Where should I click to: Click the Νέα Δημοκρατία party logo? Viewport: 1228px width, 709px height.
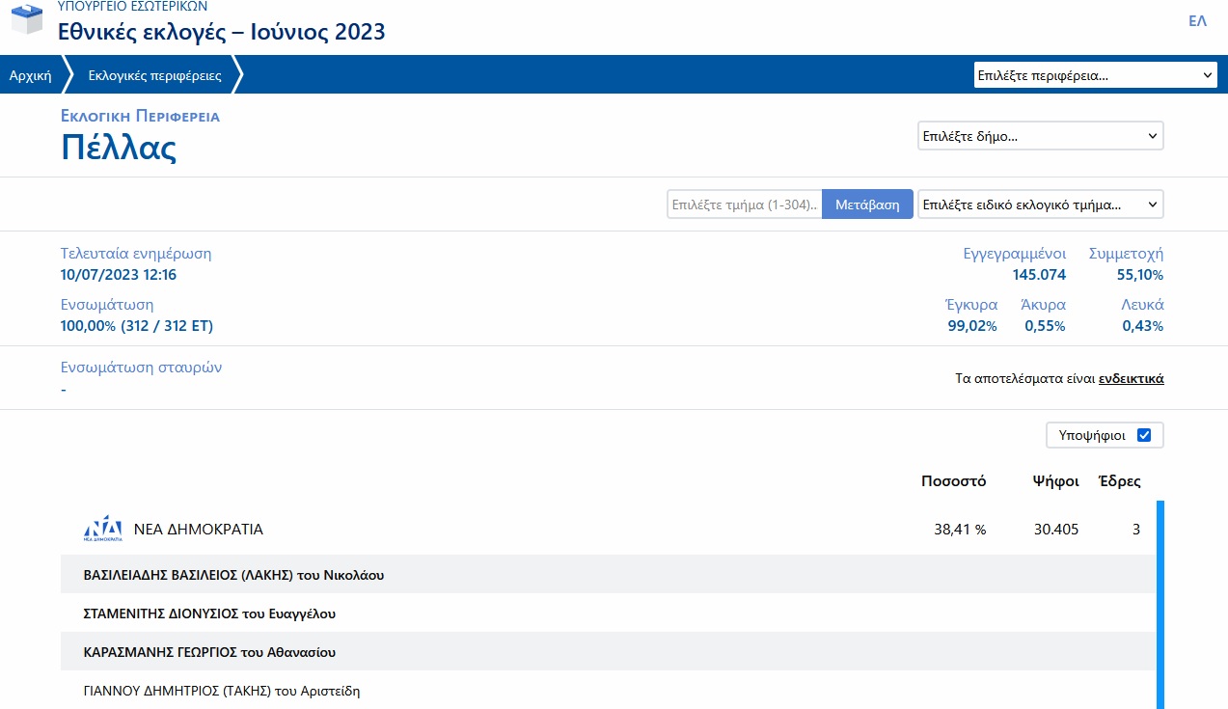(x=103, y=529)
